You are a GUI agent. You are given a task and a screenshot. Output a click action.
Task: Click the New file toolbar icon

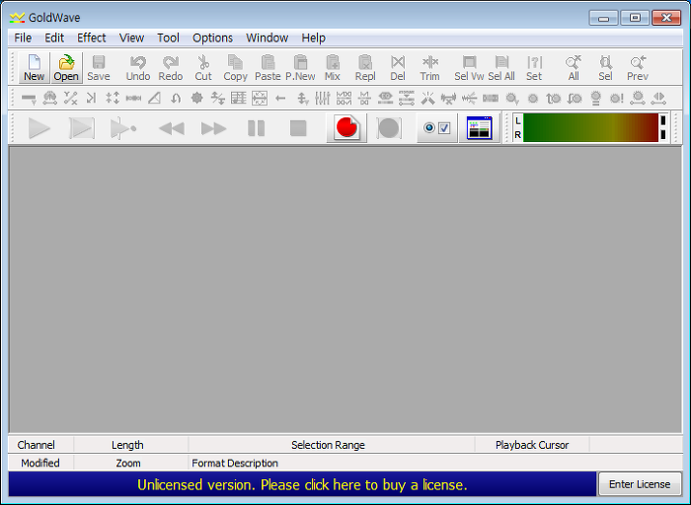point(34,68)
